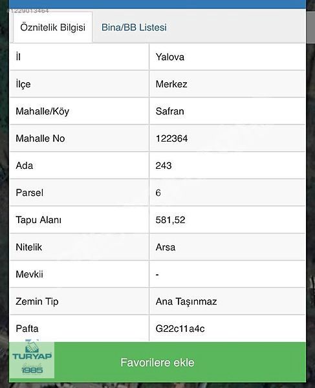Click the Turyap 1985 logo
Image resolution: width=315 pixels, height=388 pixels.
pyautogui.click(x=32, y=359)
